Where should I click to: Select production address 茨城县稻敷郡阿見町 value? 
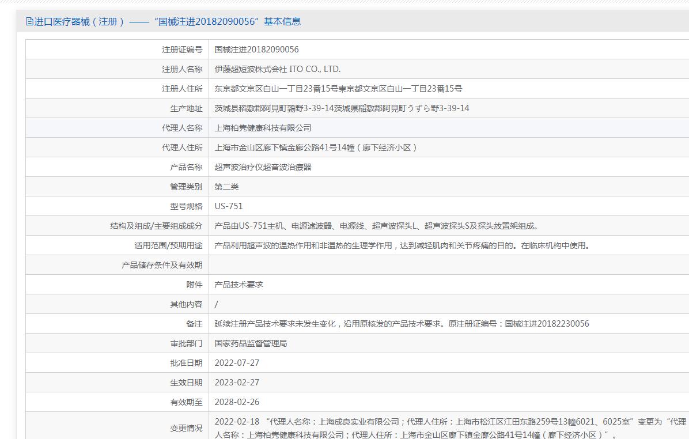coord(342,108)
